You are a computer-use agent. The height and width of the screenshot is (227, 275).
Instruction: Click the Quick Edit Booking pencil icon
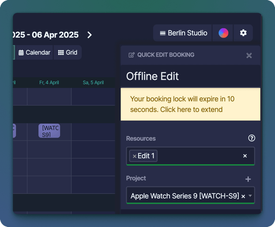click(x=132, y=55)
